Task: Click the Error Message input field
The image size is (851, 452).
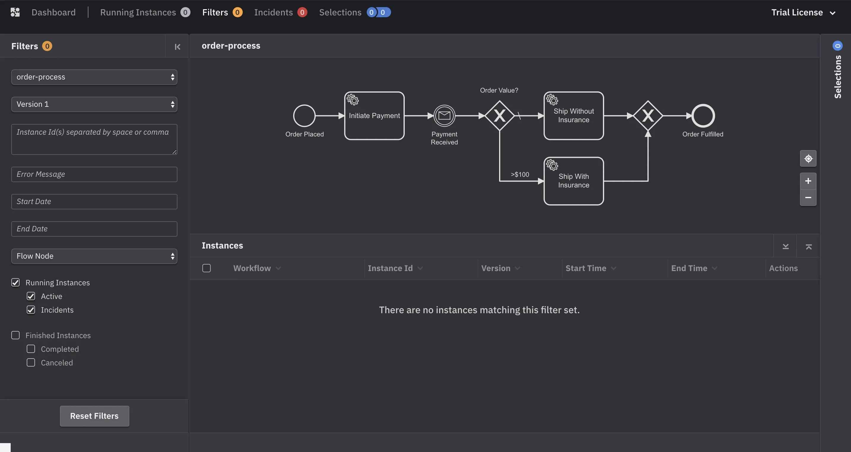Action: coord(94,174)
